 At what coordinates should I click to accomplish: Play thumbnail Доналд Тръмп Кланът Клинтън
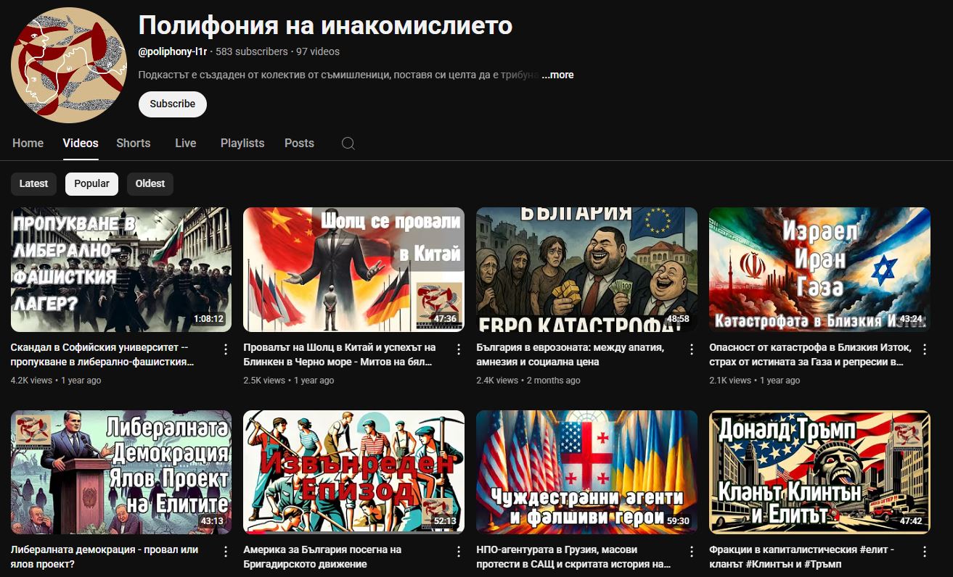[819, 472]
